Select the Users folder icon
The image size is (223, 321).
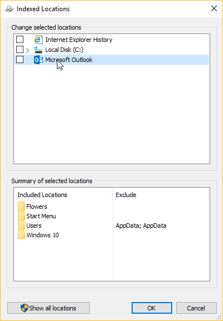pyautogui.click(x=21, y=225)
